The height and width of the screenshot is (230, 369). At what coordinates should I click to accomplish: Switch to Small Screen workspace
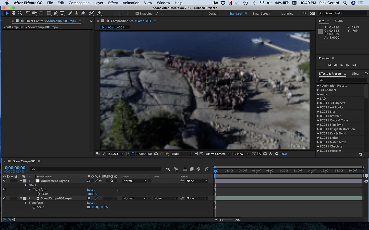261,14
